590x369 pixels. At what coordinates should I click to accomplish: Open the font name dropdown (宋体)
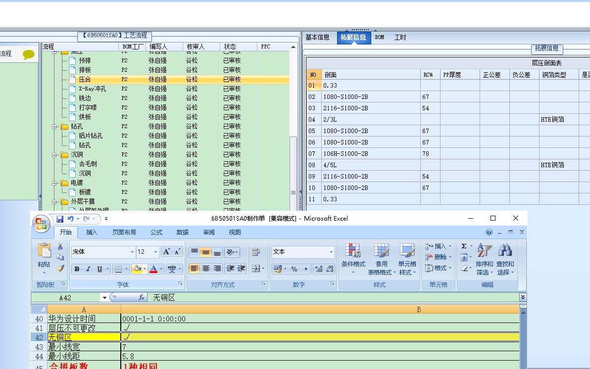click(x=132, y=252)
